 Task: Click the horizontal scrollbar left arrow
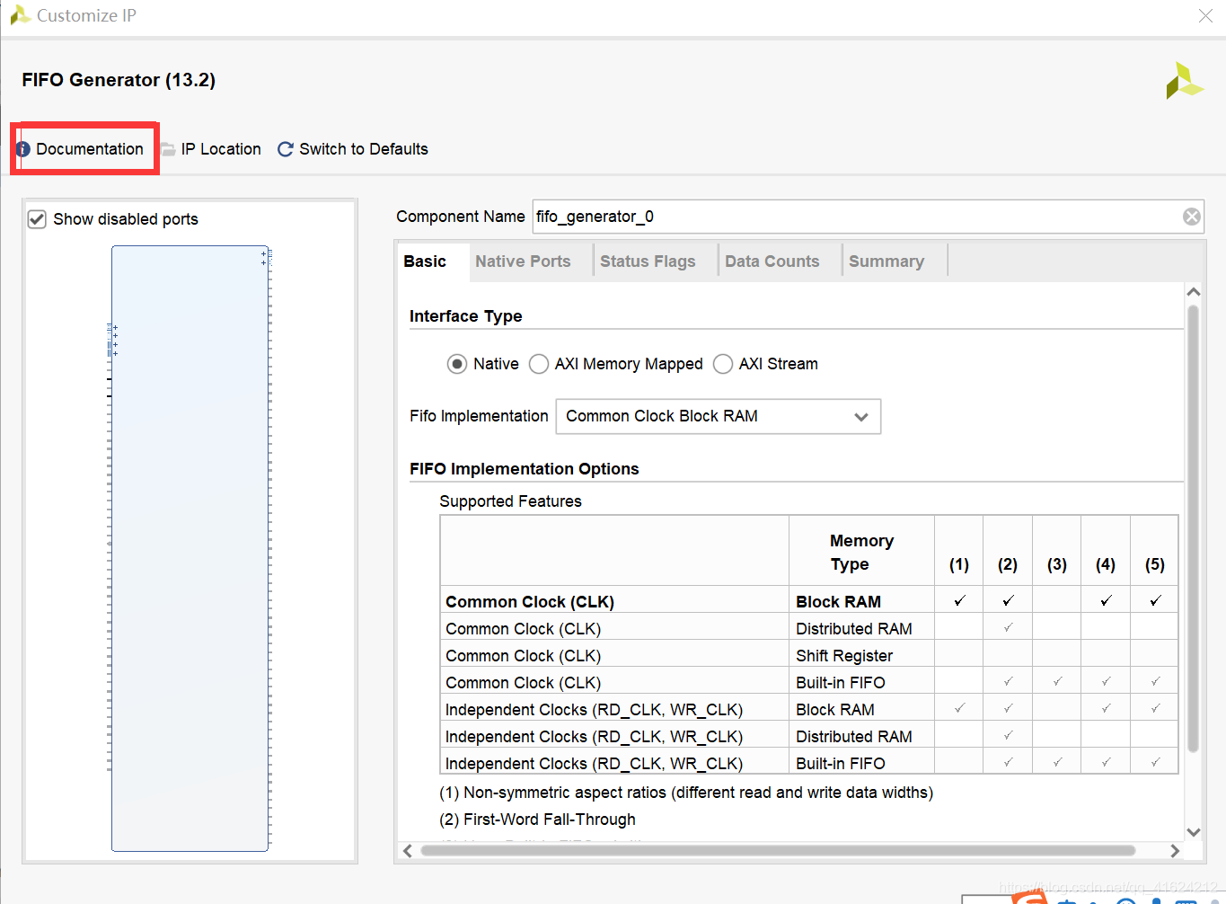coord(408,851)
